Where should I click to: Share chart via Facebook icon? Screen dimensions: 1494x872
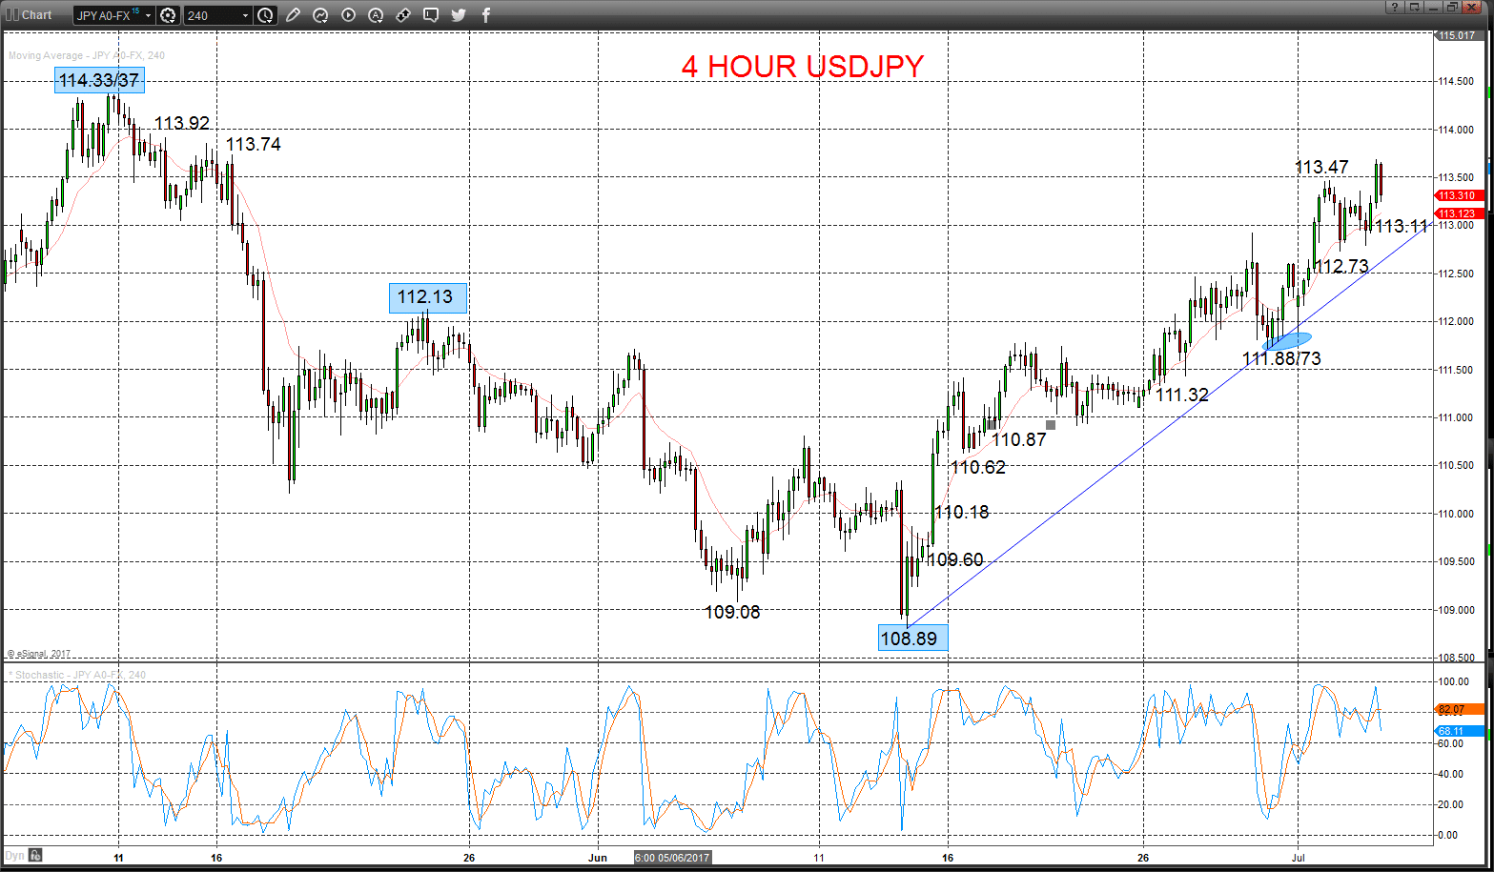[486, 15]
